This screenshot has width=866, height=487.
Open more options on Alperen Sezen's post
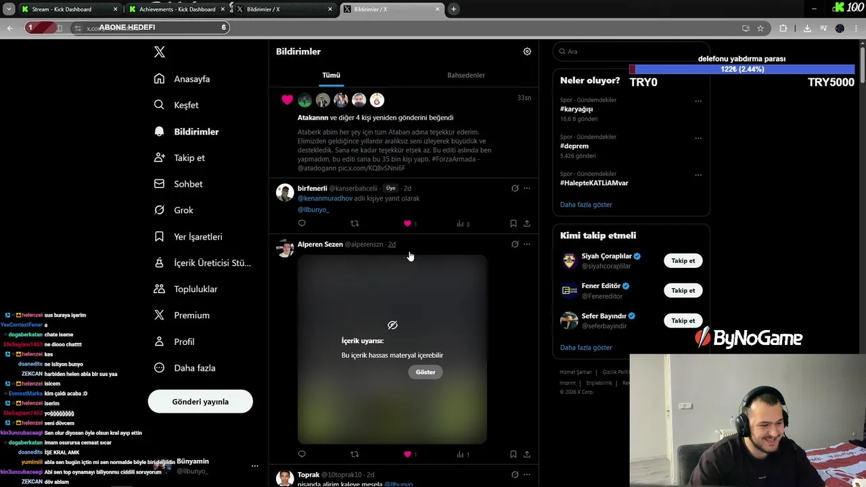point(527,244)
